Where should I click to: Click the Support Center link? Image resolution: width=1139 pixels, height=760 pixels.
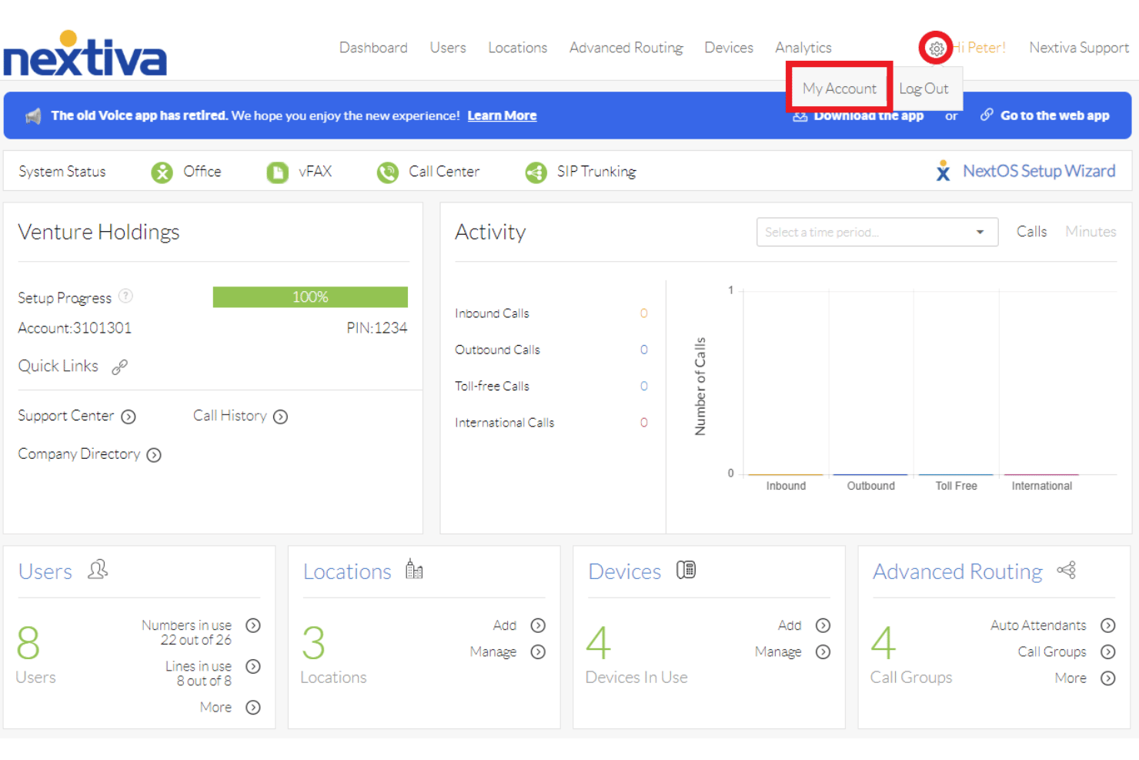point(65,416)
